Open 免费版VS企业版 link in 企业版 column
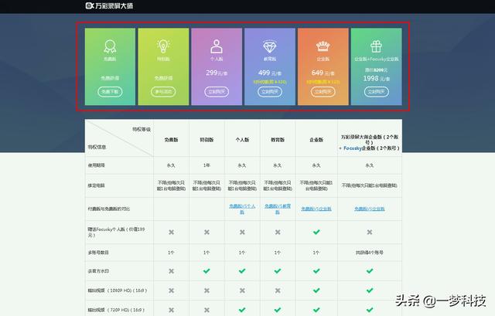 coord(316,209)
